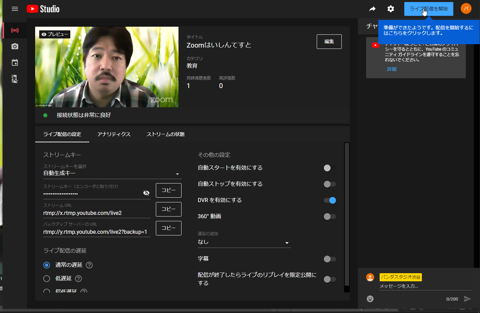Click the category value 教育
This screenshot has height=313, width=480.
[192, 66]
